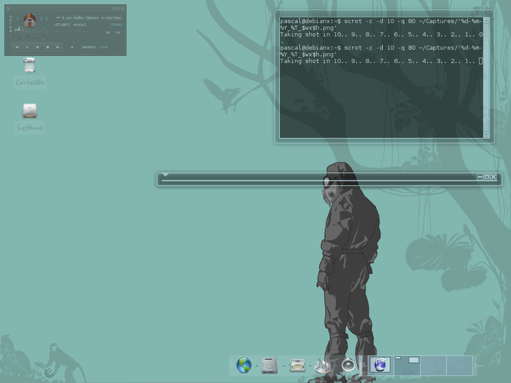Viewport: 511px width, 383px height.
Task: Click the terminal scrollbar up arrow
Action: 486,20
